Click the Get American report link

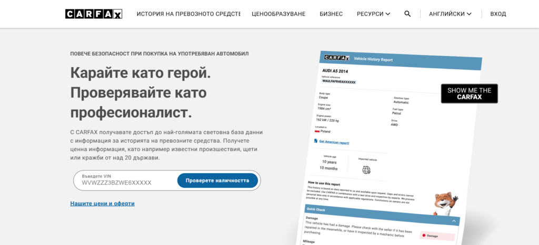tap(334, 142)
